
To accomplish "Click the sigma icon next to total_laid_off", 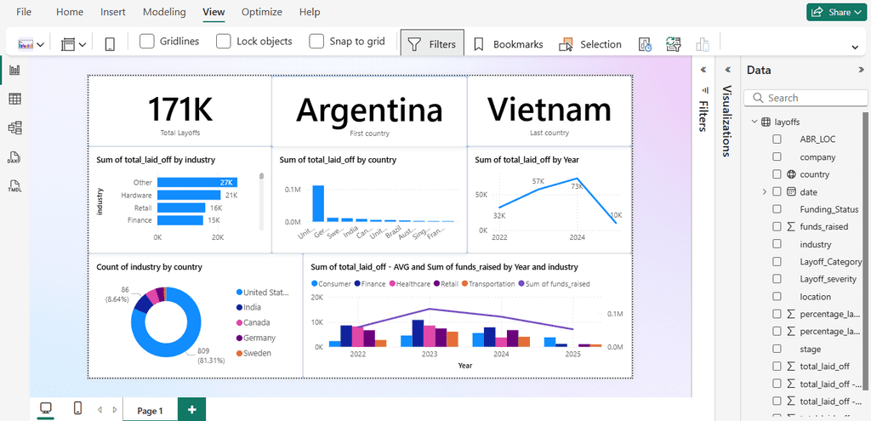I will tap(792, 366).
